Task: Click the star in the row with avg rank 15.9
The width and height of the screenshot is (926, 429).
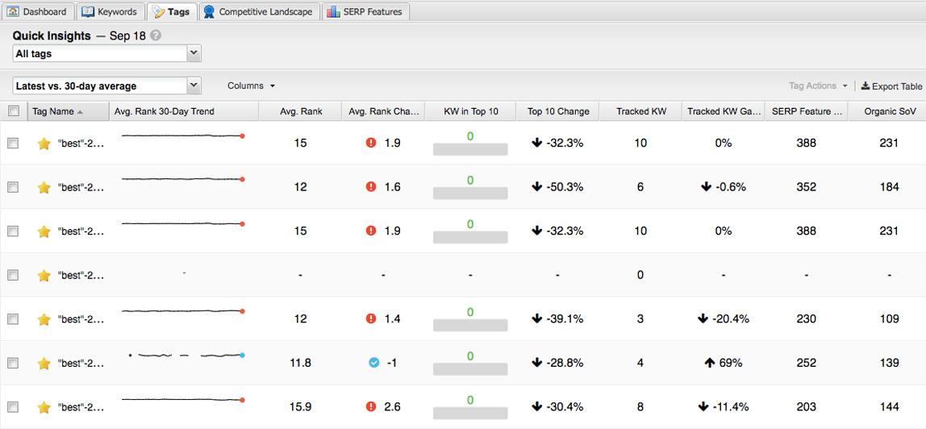Action: pyautogui.click(x=44, y=407)
